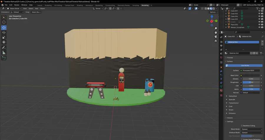Click the Y axis on the navigation gizmo
The image size is (265, 140).
(216, 21)
